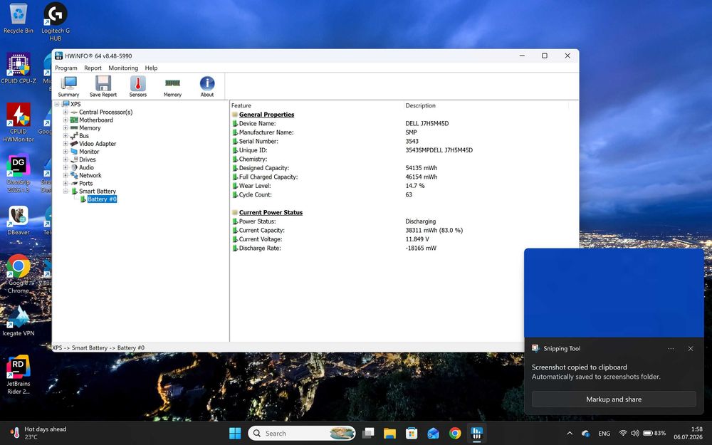Open the JetBrains Rider desktop icon
Image resolution: width=712 pixels, height=445 pixels.
[19, 375]
